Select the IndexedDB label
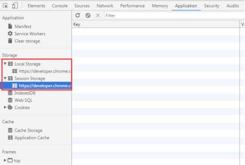Image resolution: width=245 pixels, height=165 pixels. 25,93
